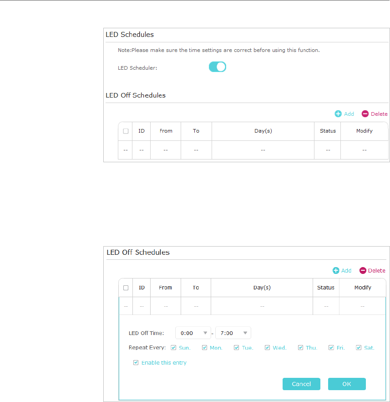The height and width of the screenshot is (402, 390).
Task: Uncheck the Wed. repeat checkbox
Action: (x=267, y=348)
